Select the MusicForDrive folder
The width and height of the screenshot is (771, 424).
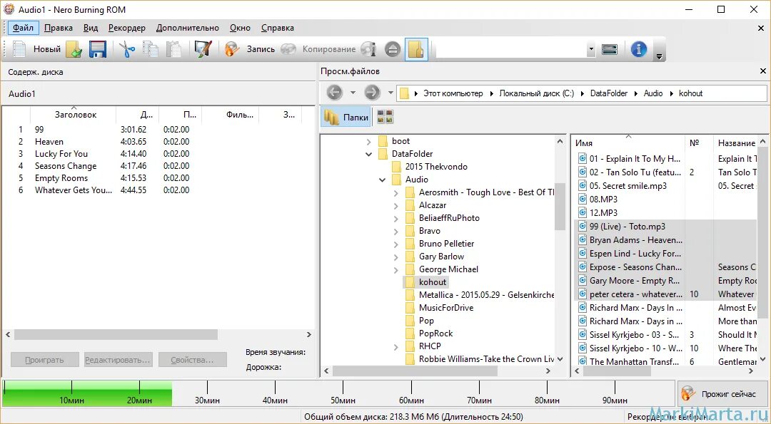(x=446, y=308)
